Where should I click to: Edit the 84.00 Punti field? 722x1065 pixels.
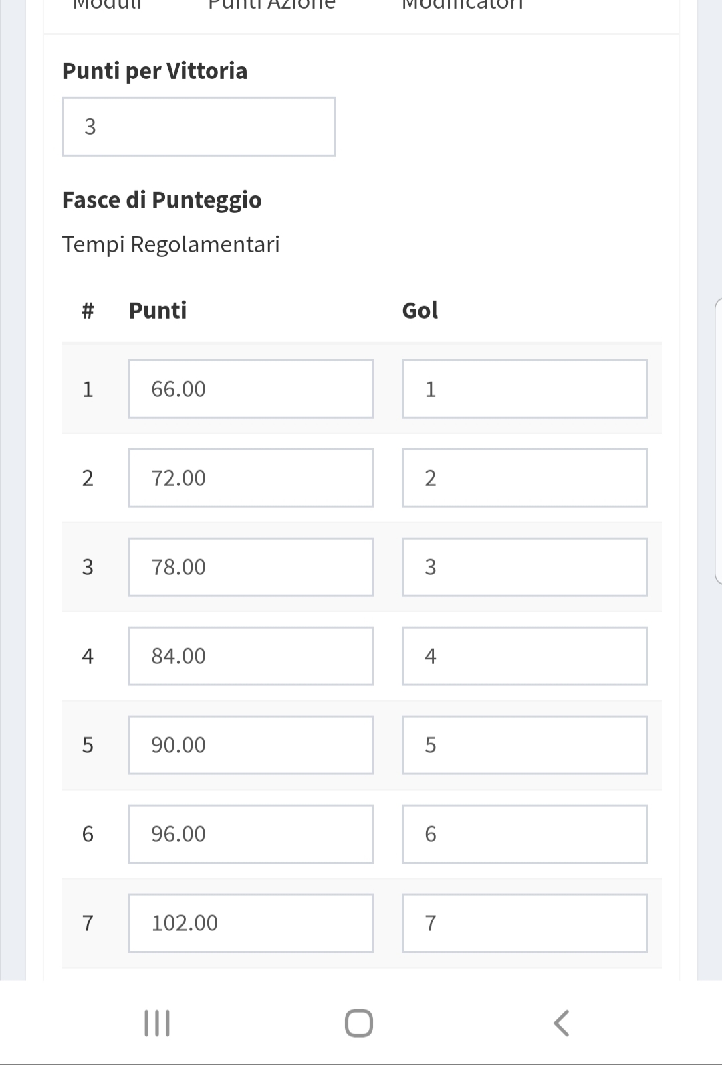[251, 656]
